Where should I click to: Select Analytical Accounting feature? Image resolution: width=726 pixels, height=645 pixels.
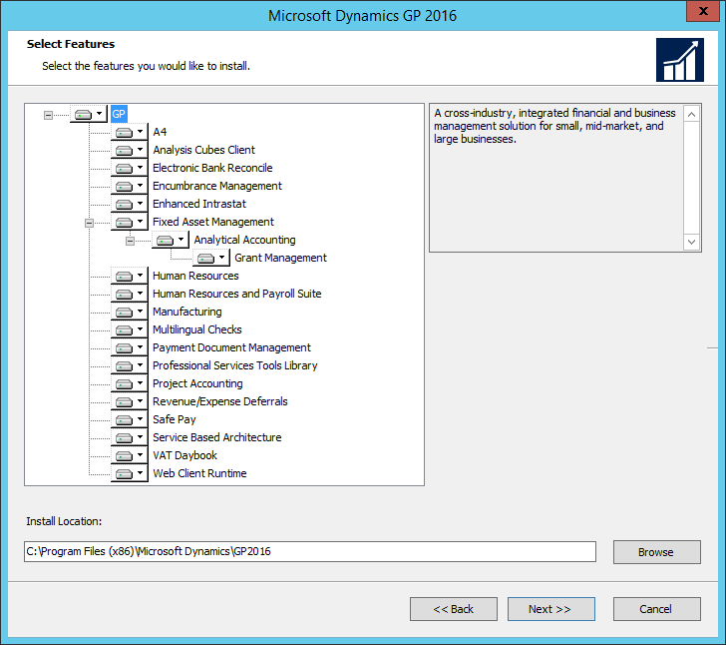click(x=244, y=240)
